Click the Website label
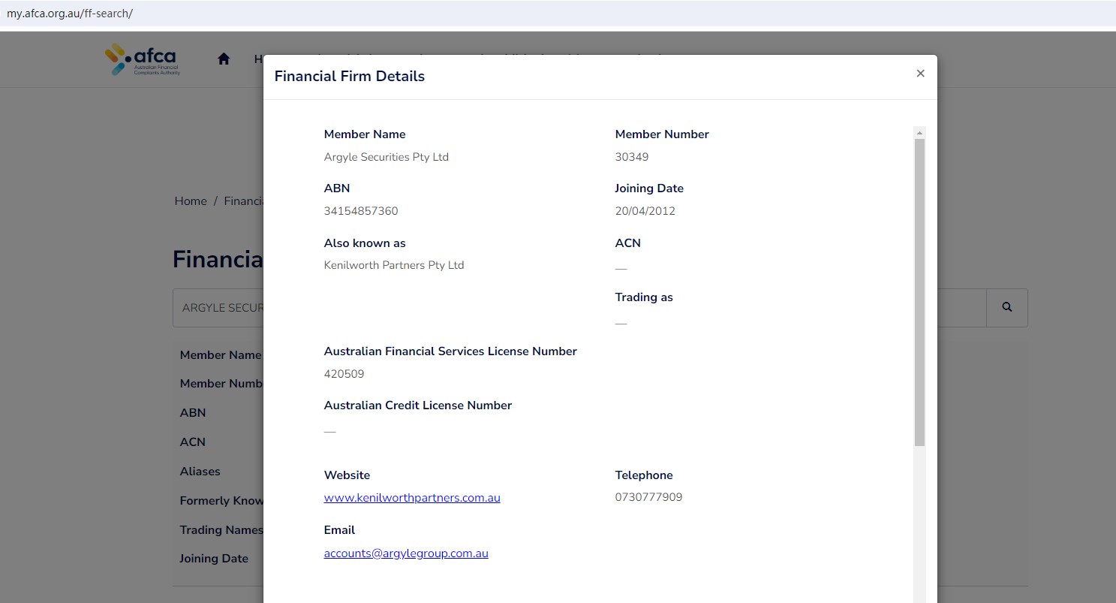Image resolution: width=1116 pixels, height=603 pixels. pyautogui.click(x=347, y=475)
